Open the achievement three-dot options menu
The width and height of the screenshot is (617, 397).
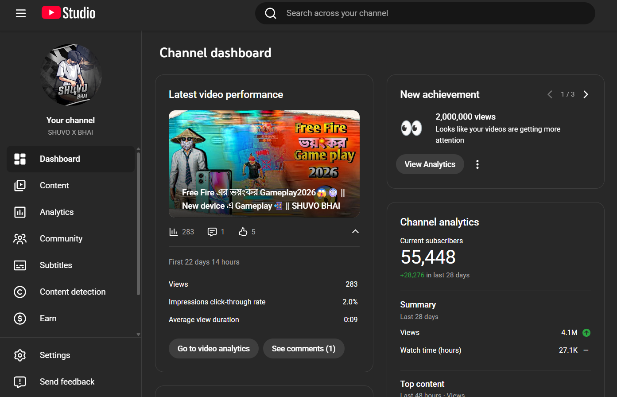click(x=477, y=164)
